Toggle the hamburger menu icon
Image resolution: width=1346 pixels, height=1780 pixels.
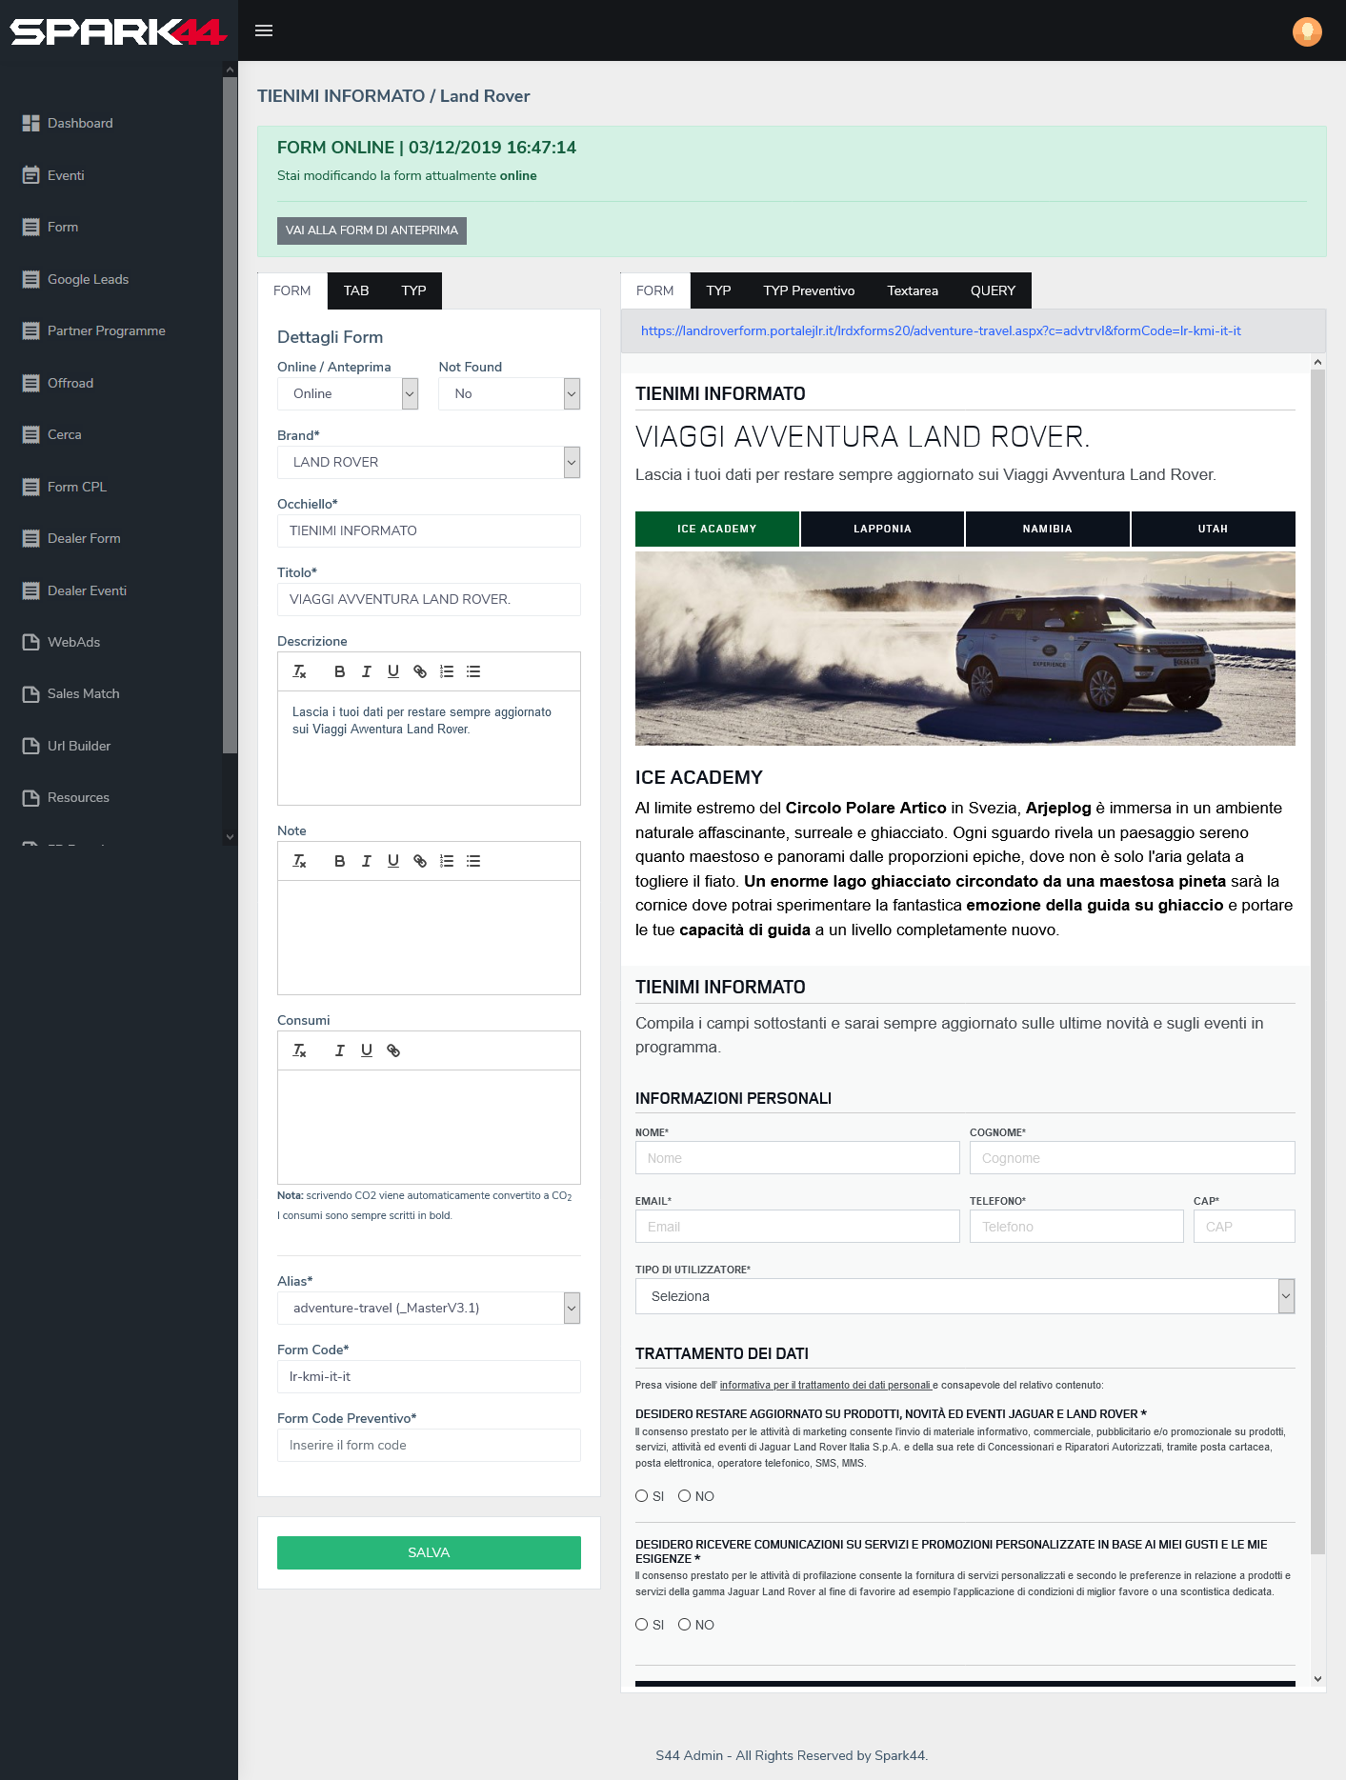click(264, 30)
